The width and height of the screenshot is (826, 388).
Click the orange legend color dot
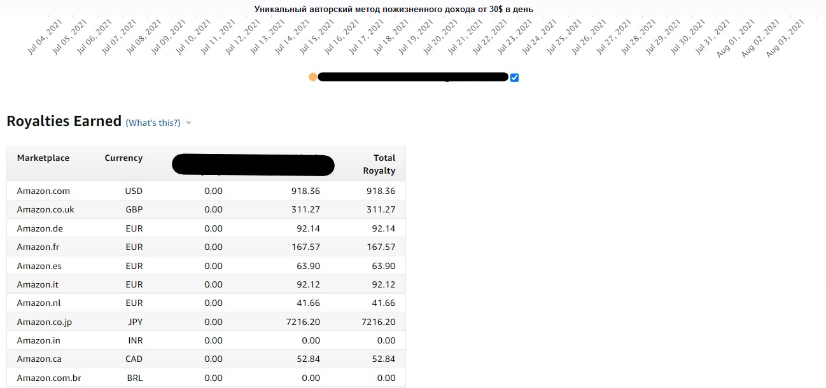click(x=312, y=77)
